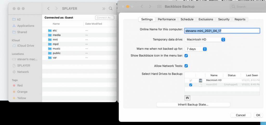Click the preferences Search field

click(248, 7)
